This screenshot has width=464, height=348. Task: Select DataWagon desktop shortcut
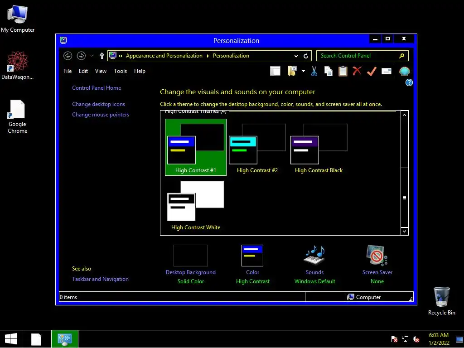(x=17, y=65)
